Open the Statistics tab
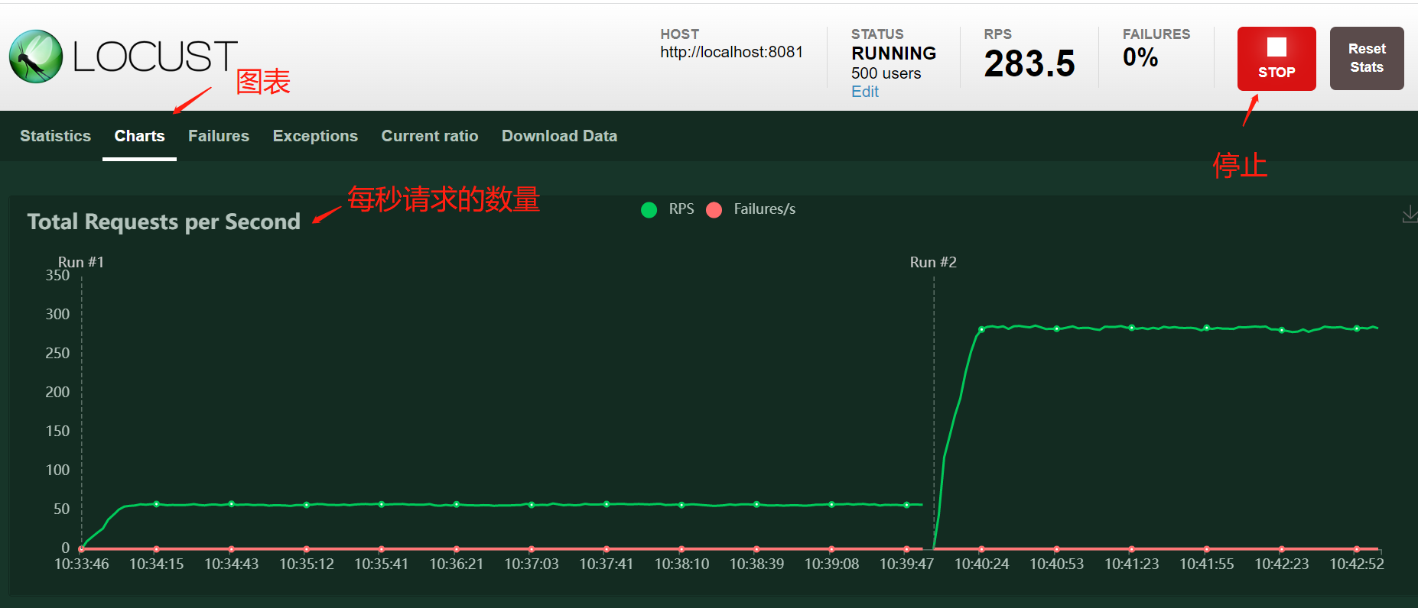Viewport: 1418px width, 608px height. (x=55, y=136)
